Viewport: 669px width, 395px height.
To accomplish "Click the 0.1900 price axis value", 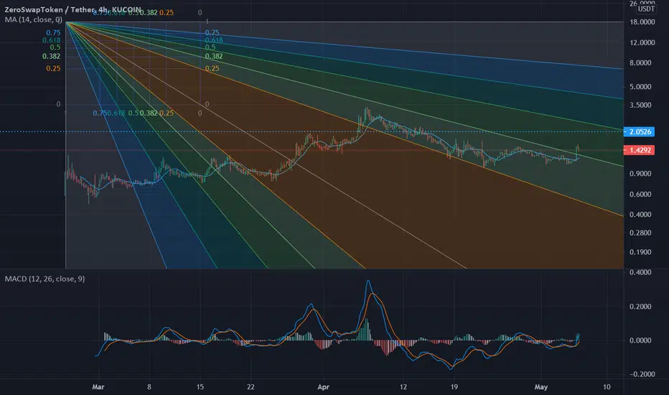I will click(640, 252).
